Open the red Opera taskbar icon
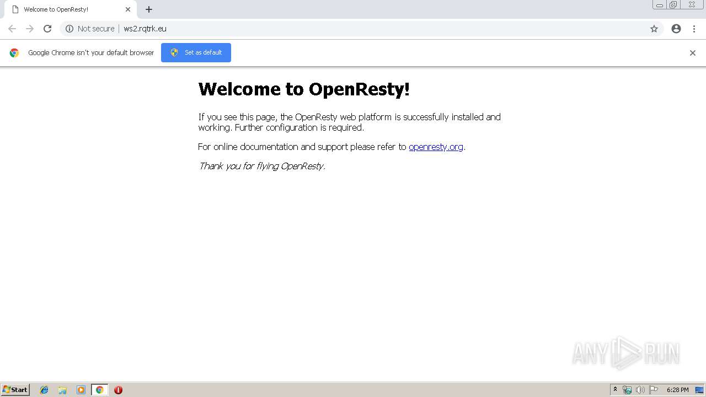The width and height of the screenshot is (706, 397). [118, 390]
